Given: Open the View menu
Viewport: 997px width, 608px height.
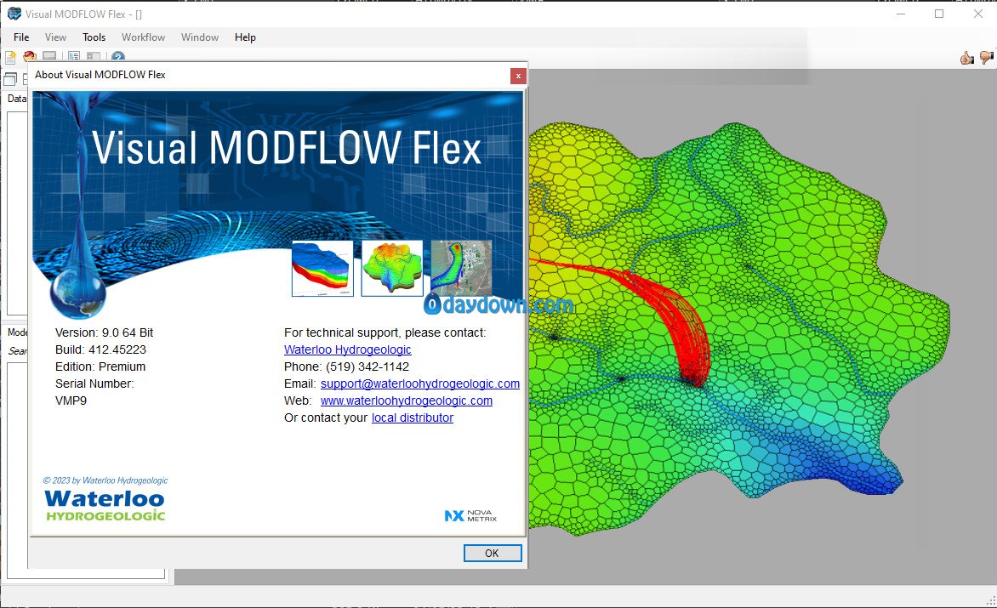Looking at the screenshot, I should 56,37.
